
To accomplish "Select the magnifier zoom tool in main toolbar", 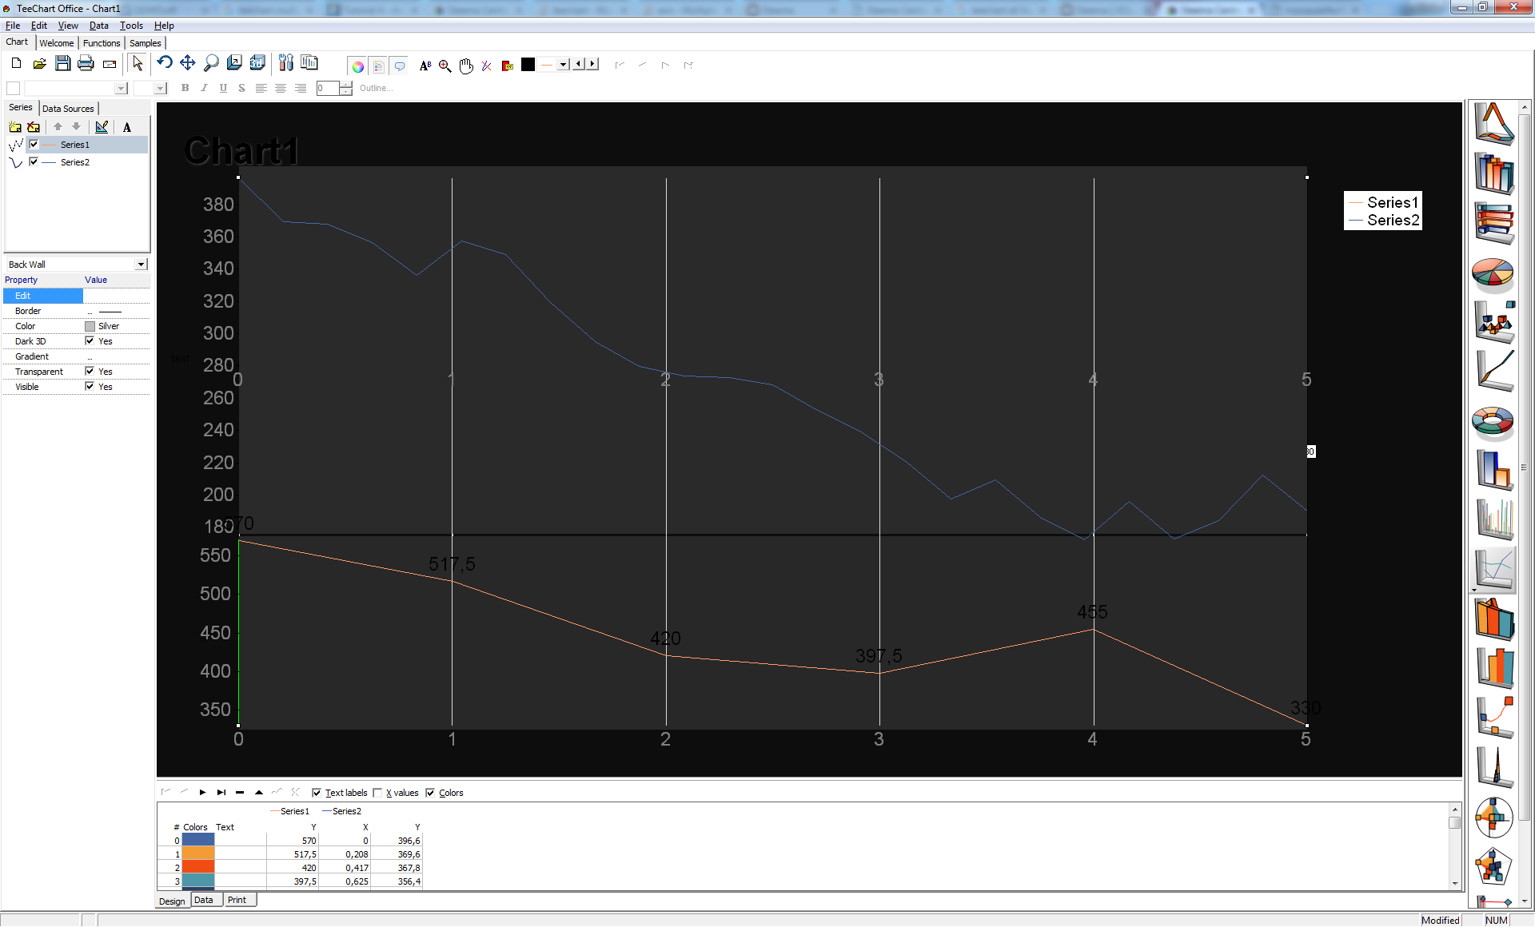I will point(211,63).
